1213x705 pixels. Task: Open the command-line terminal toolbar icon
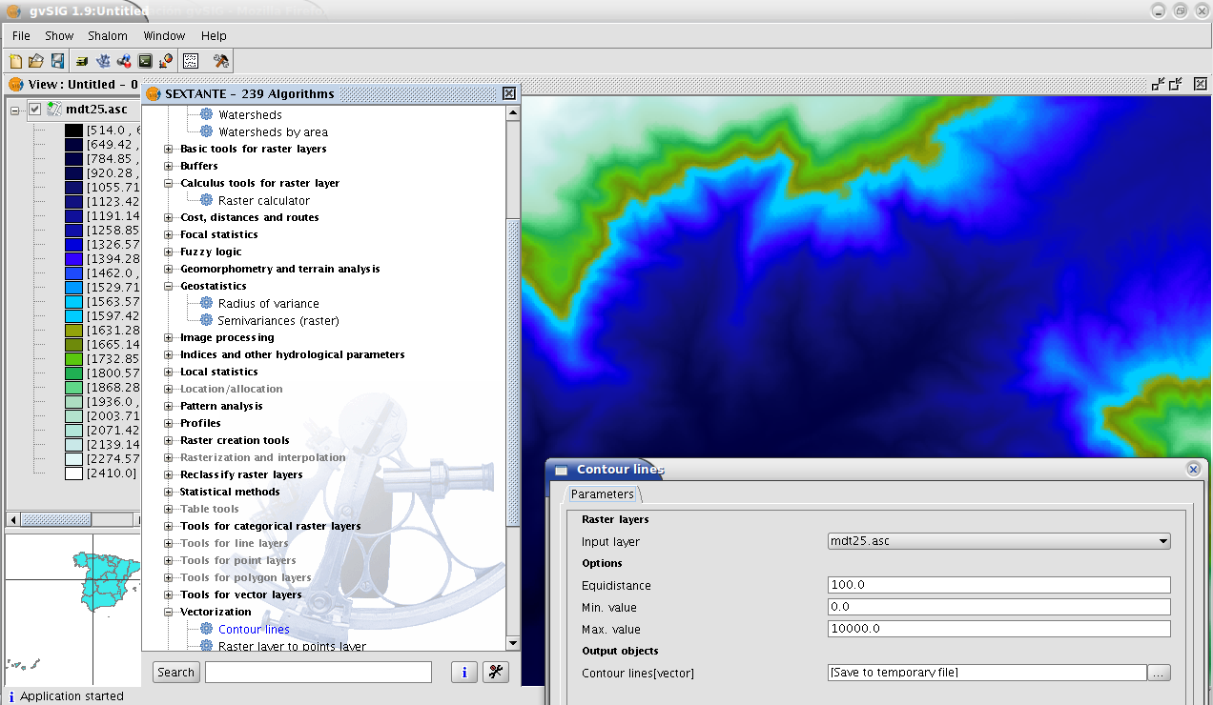pyautogui.click(x=145, y=61)
